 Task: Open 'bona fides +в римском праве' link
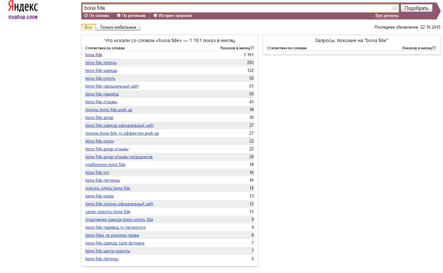(x=112, y=235)
